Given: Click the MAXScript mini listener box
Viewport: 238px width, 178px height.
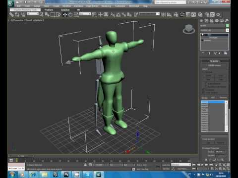Looking at the screenshot, I should pyautogui.click(x=16, y=167).
